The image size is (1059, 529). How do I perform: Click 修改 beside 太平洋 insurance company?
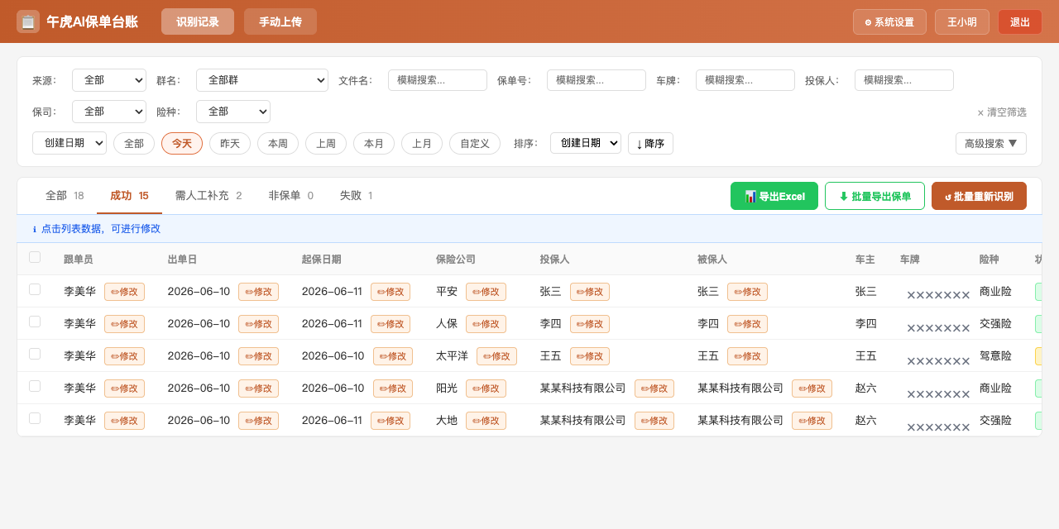(496, 356)
